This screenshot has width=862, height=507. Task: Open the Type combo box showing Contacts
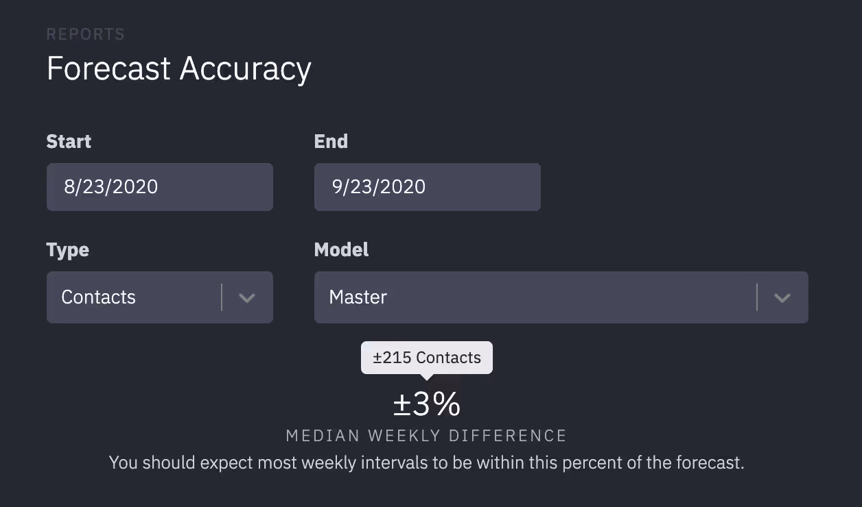160,297
